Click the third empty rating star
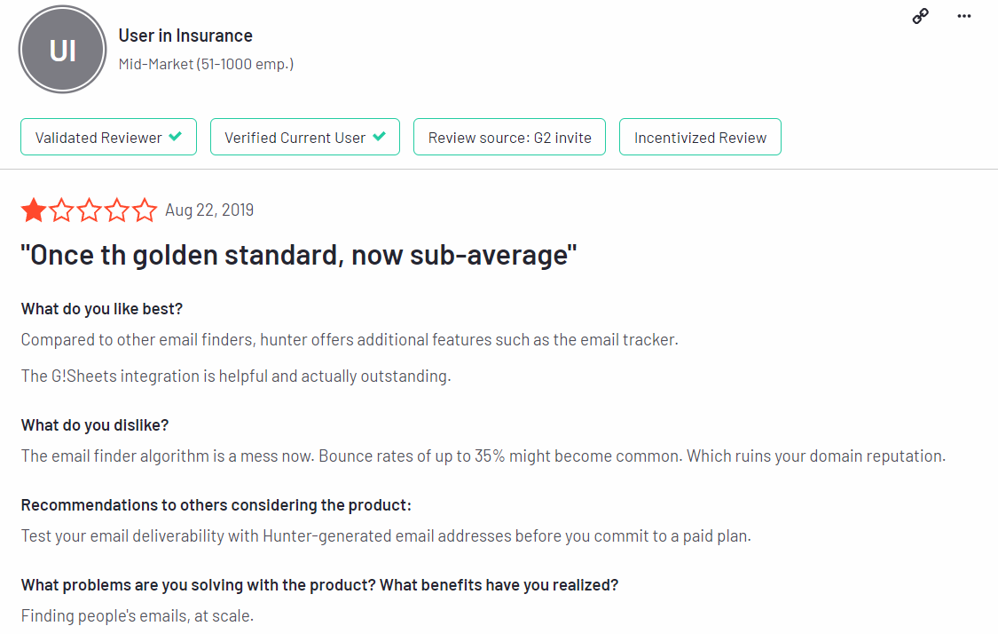Screen dimensions: 998x634 click(90, 210)
